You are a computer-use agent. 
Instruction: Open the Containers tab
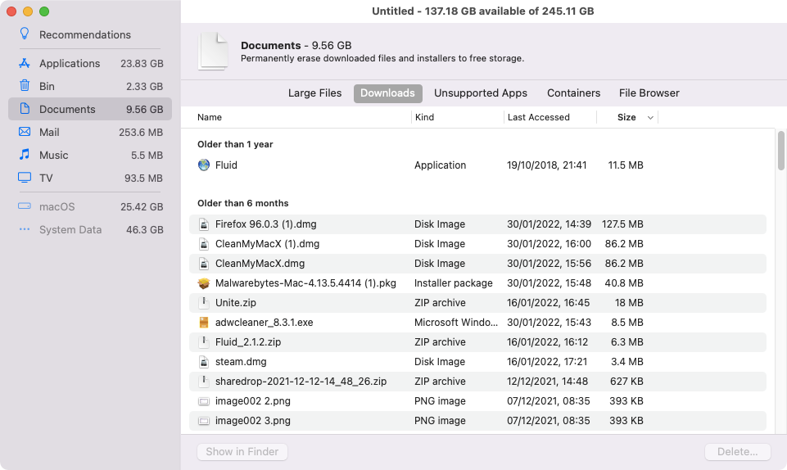click(x=573, y=93)
